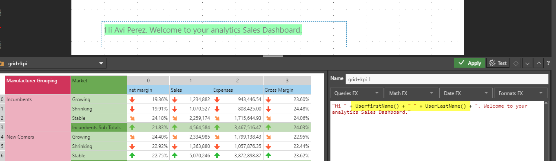This screenshot has height=161, width=556.
Task: Run the Test formula button
Action: pyautogui.click(x=498, y=63)
